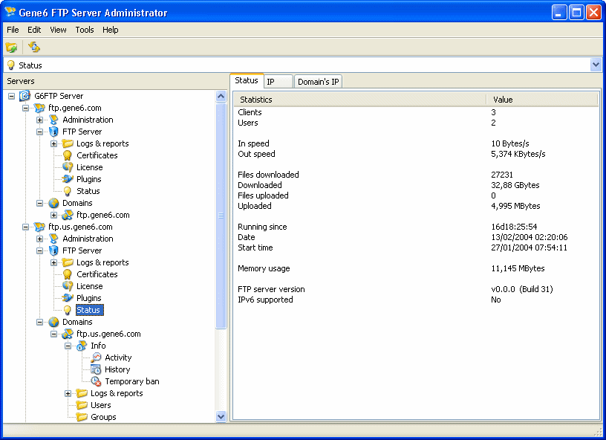
Task: Open the Status breadcrumb dropdown arrow
Action: point(596,65)
